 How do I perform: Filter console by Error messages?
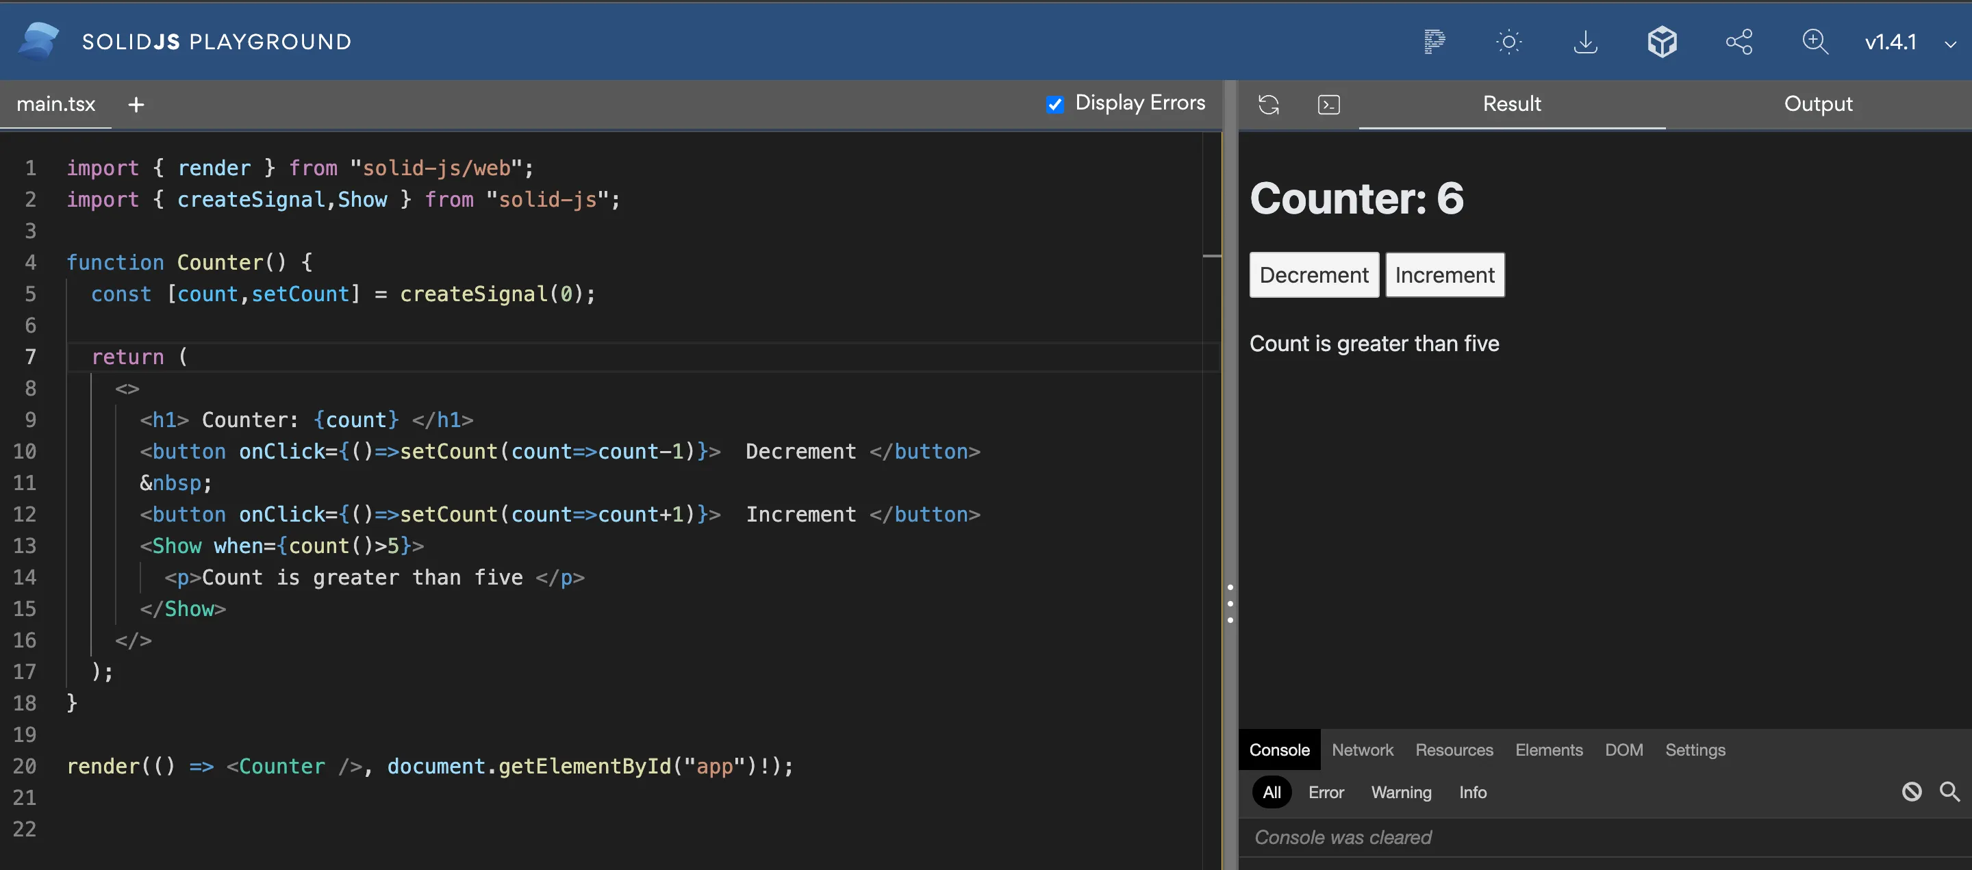point(1326,792)
